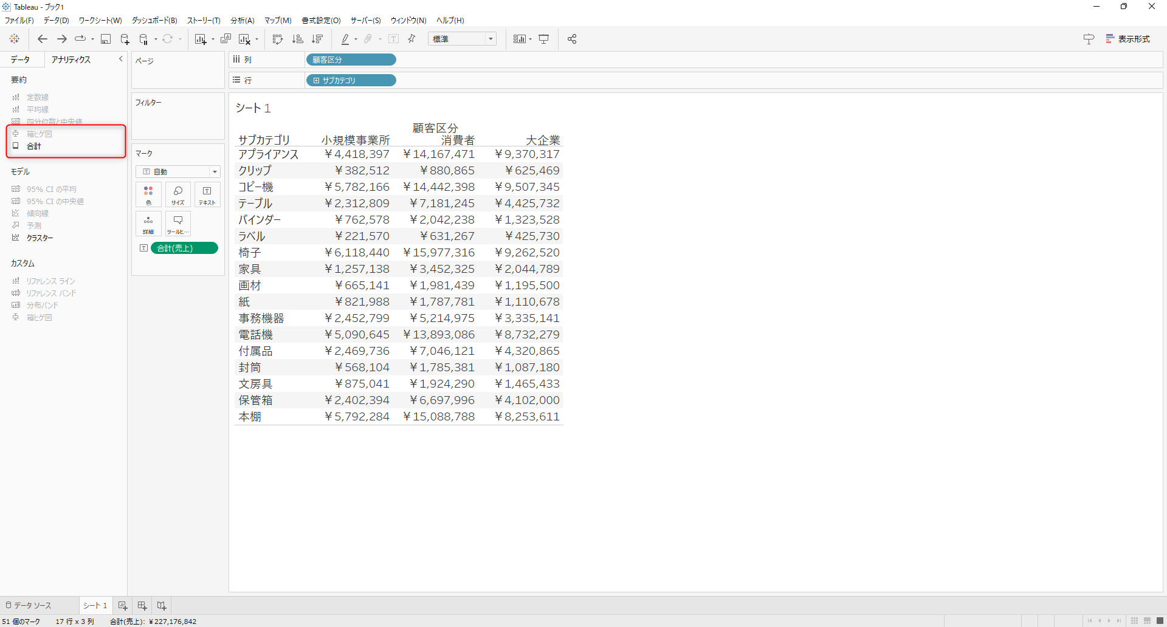This screenshot has height=627, width=1167.
Task: Click the add new data source icon
Action: 125,39
